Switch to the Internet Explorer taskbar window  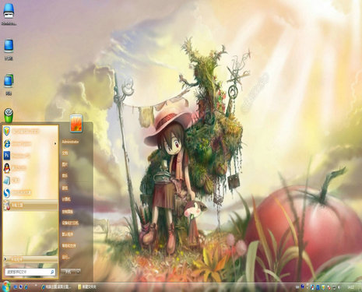coord(56,287)
